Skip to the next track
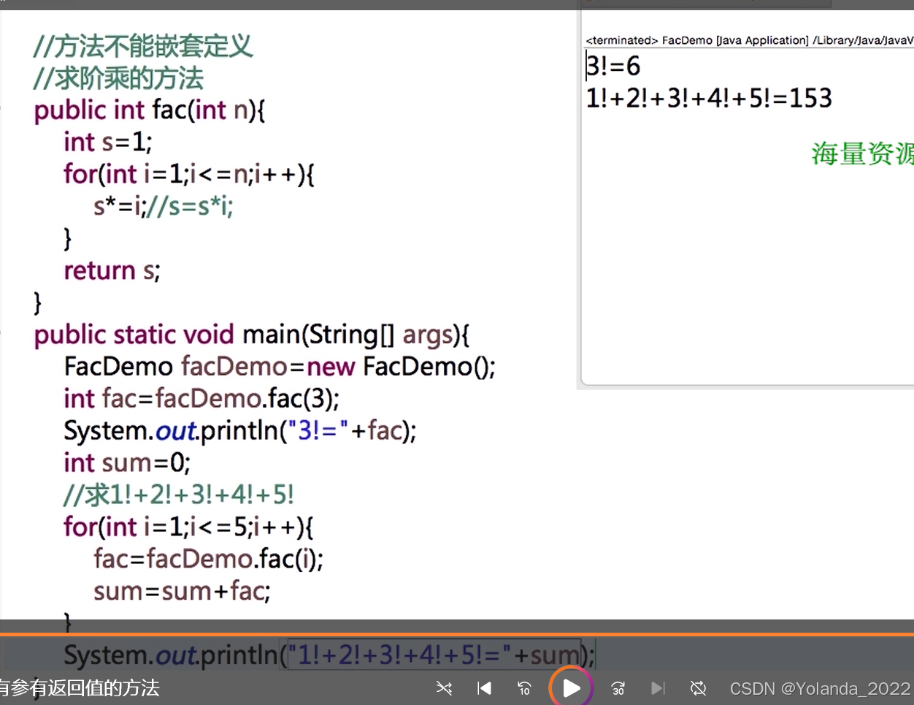914x705 pixels. [658, 688]
